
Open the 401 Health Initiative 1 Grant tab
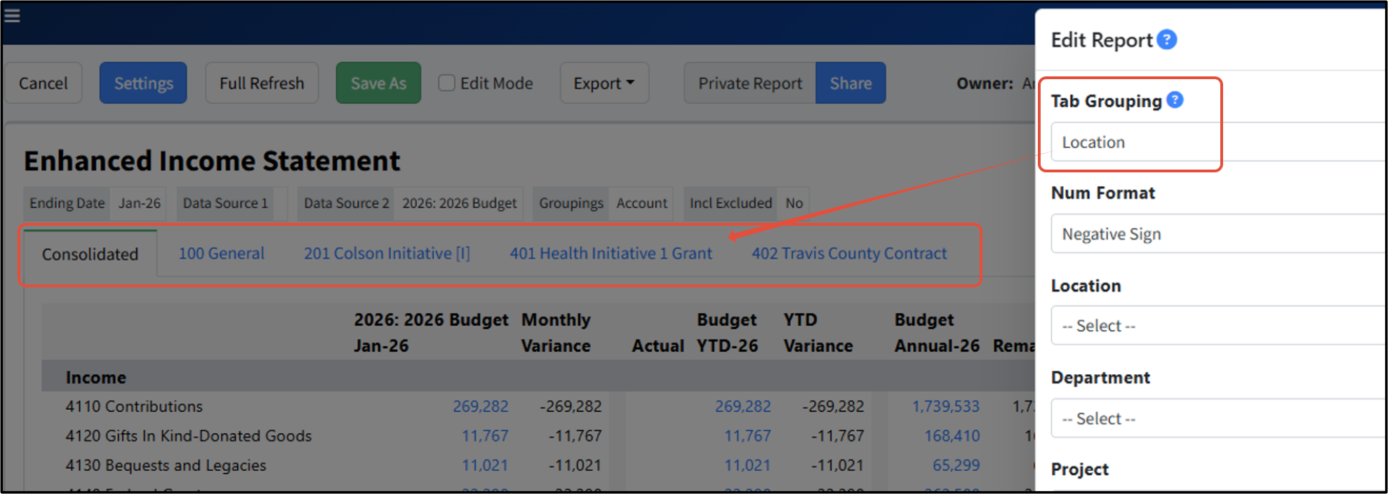tap(611, 254)
